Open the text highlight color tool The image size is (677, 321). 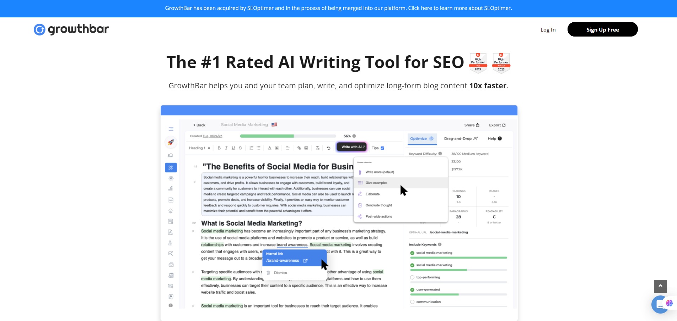tap(276, 148)
